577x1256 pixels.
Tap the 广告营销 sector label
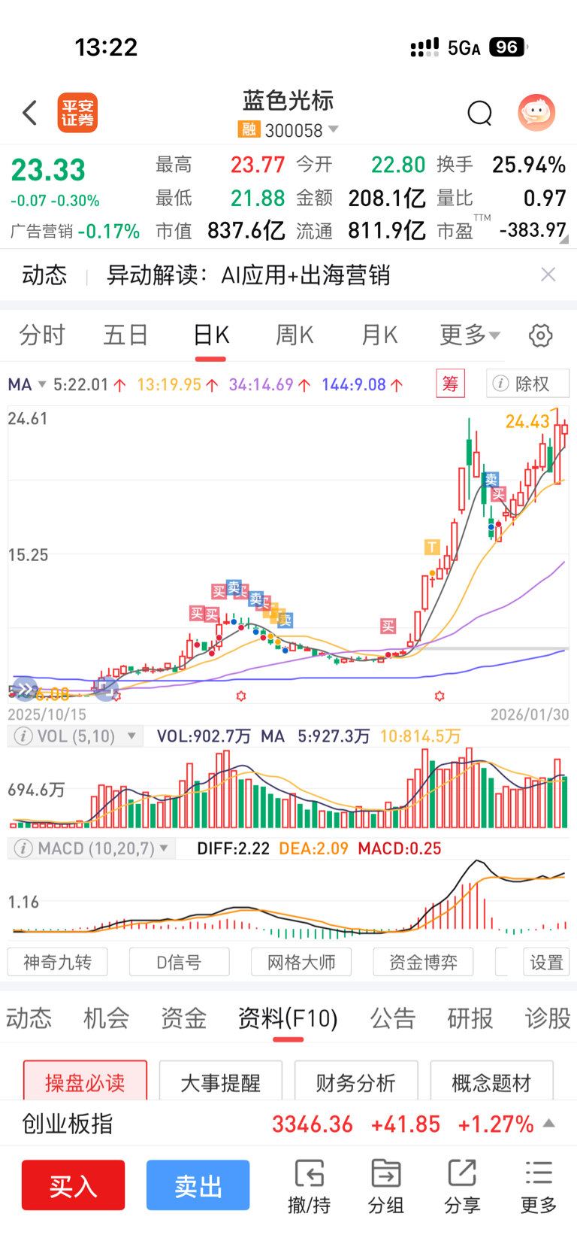point(41,231)
